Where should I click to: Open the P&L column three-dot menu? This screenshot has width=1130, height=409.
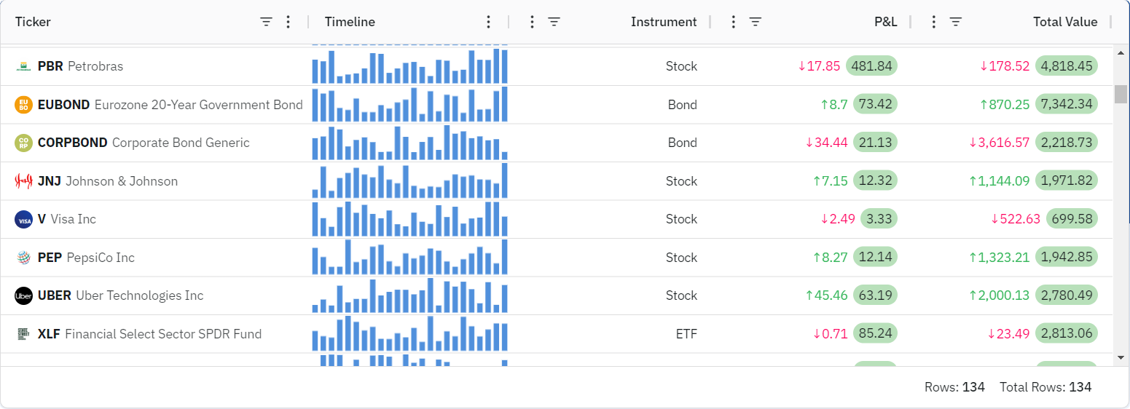pos(734,22)
